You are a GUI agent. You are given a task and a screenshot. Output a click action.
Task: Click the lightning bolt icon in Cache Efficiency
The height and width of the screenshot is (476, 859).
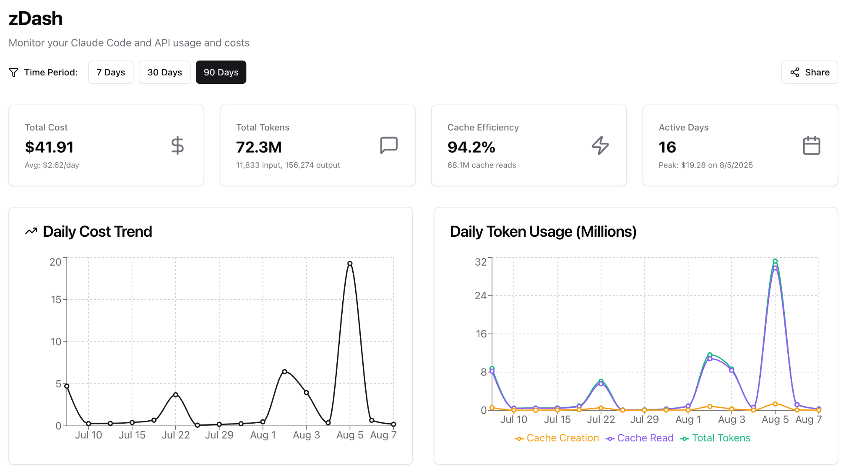click(600, 145)
